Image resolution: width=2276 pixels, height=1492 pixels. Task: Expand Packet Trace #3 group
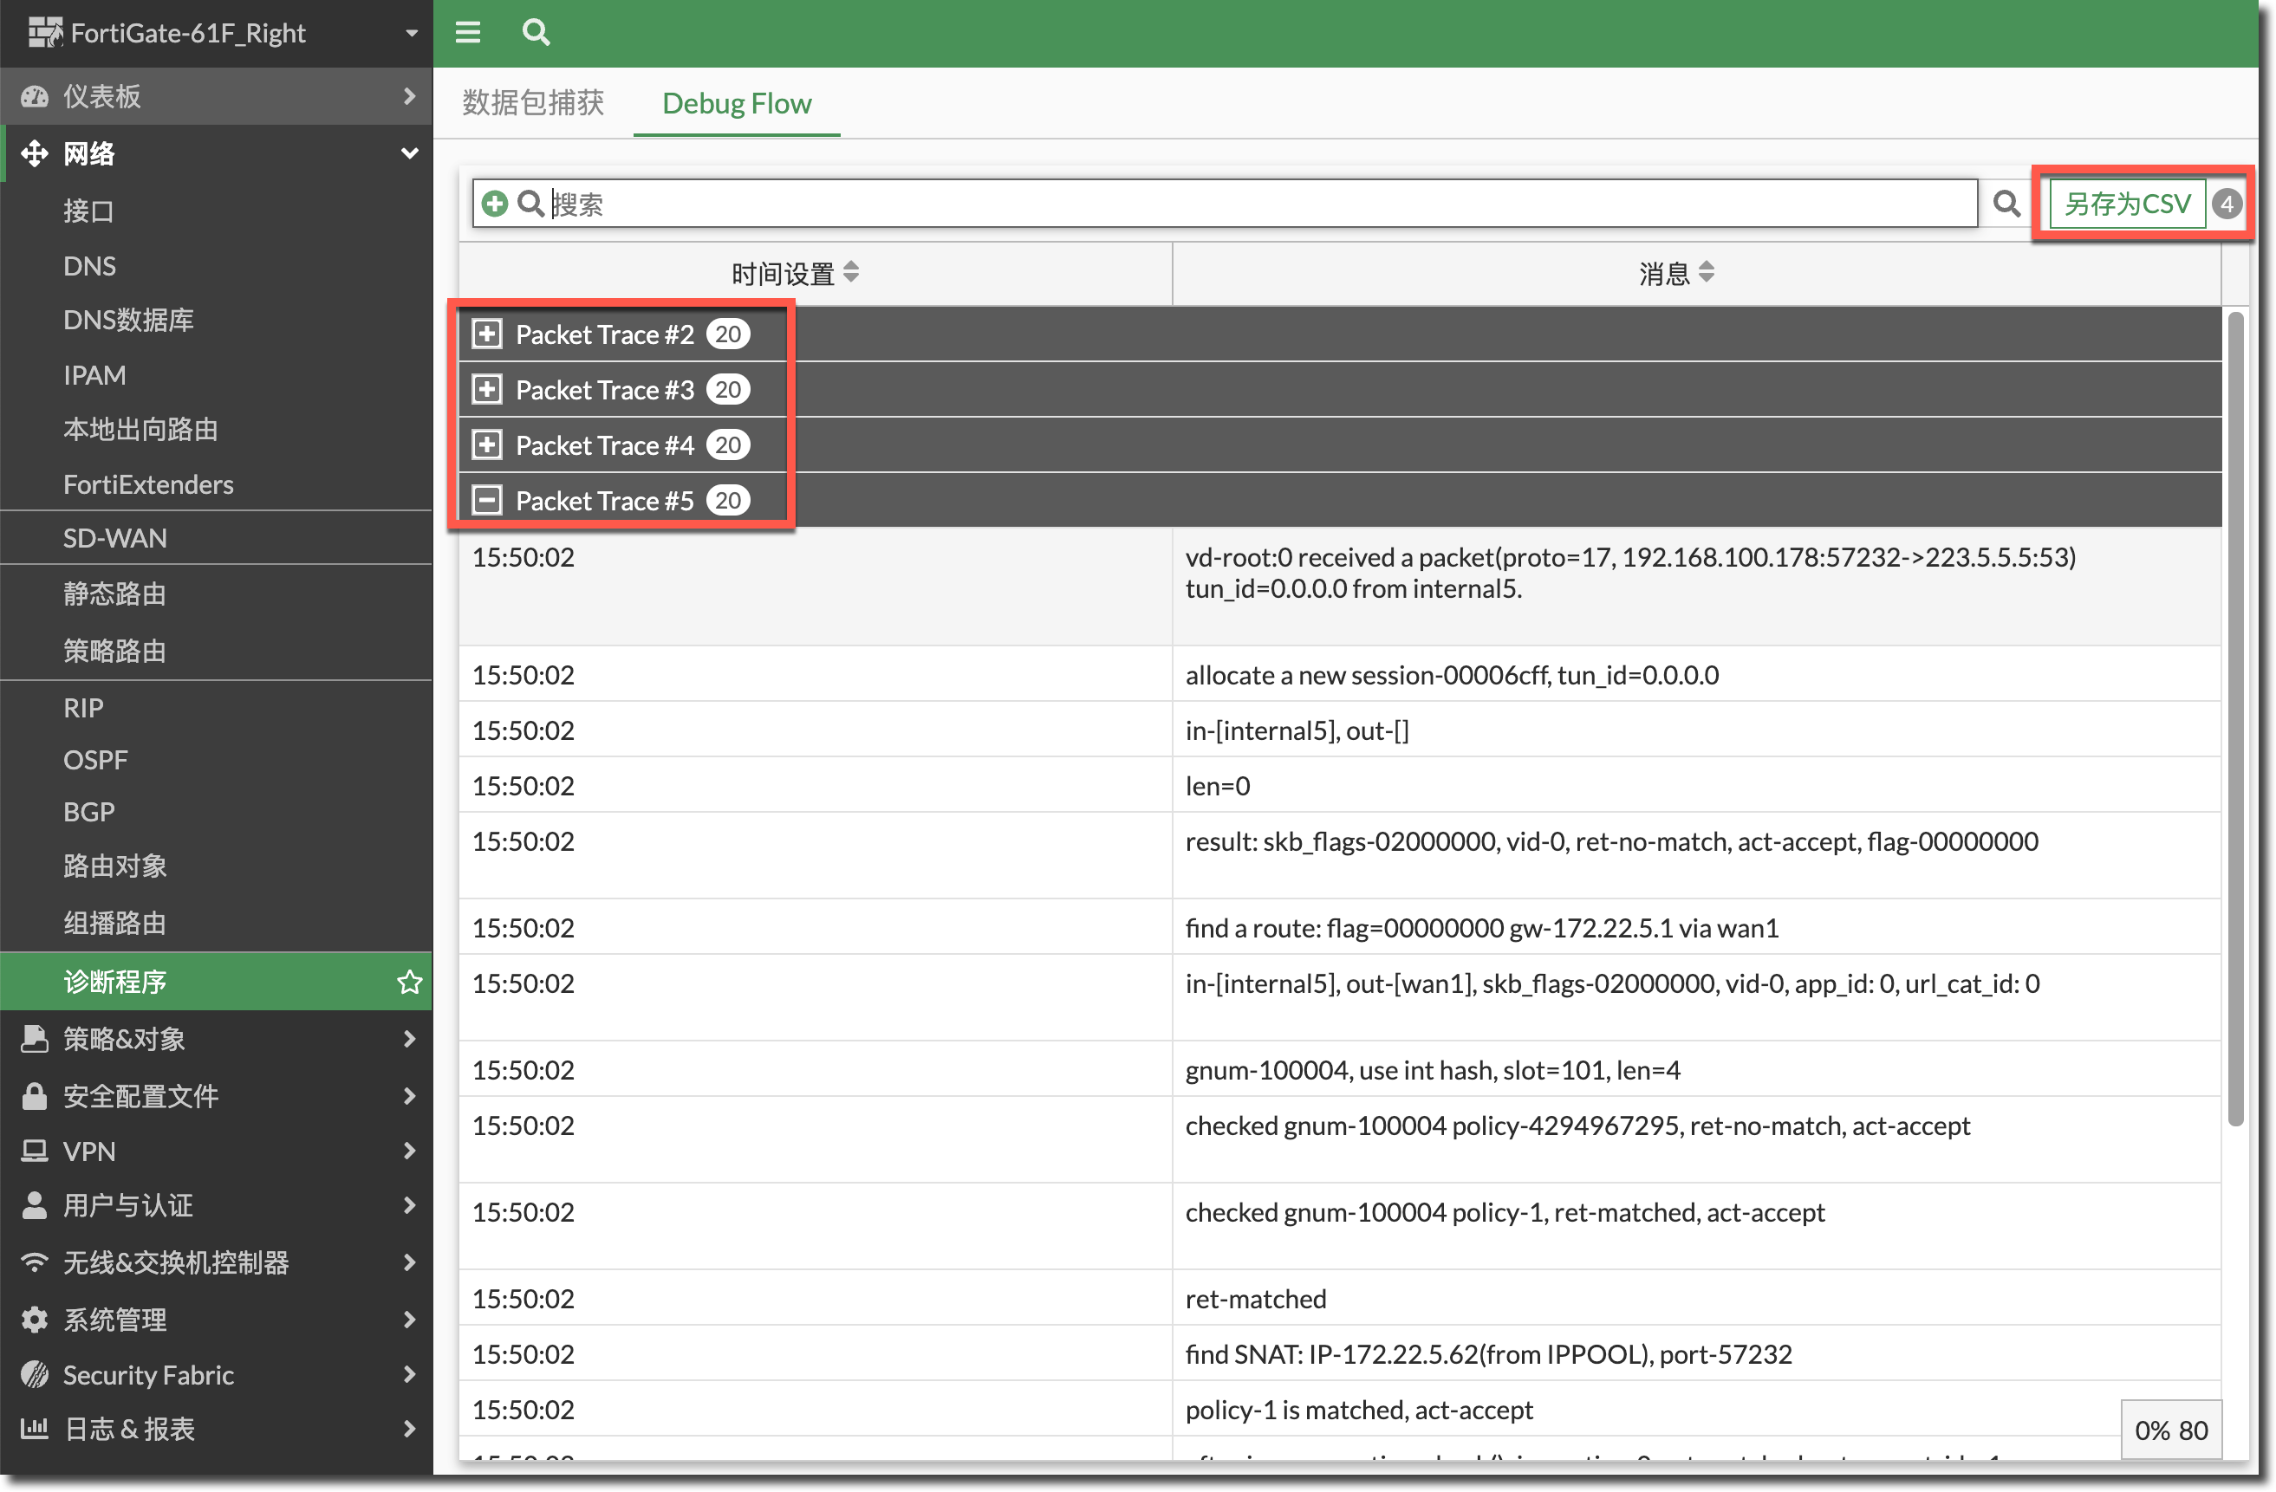pyautogui.click(x=487, y=389)
